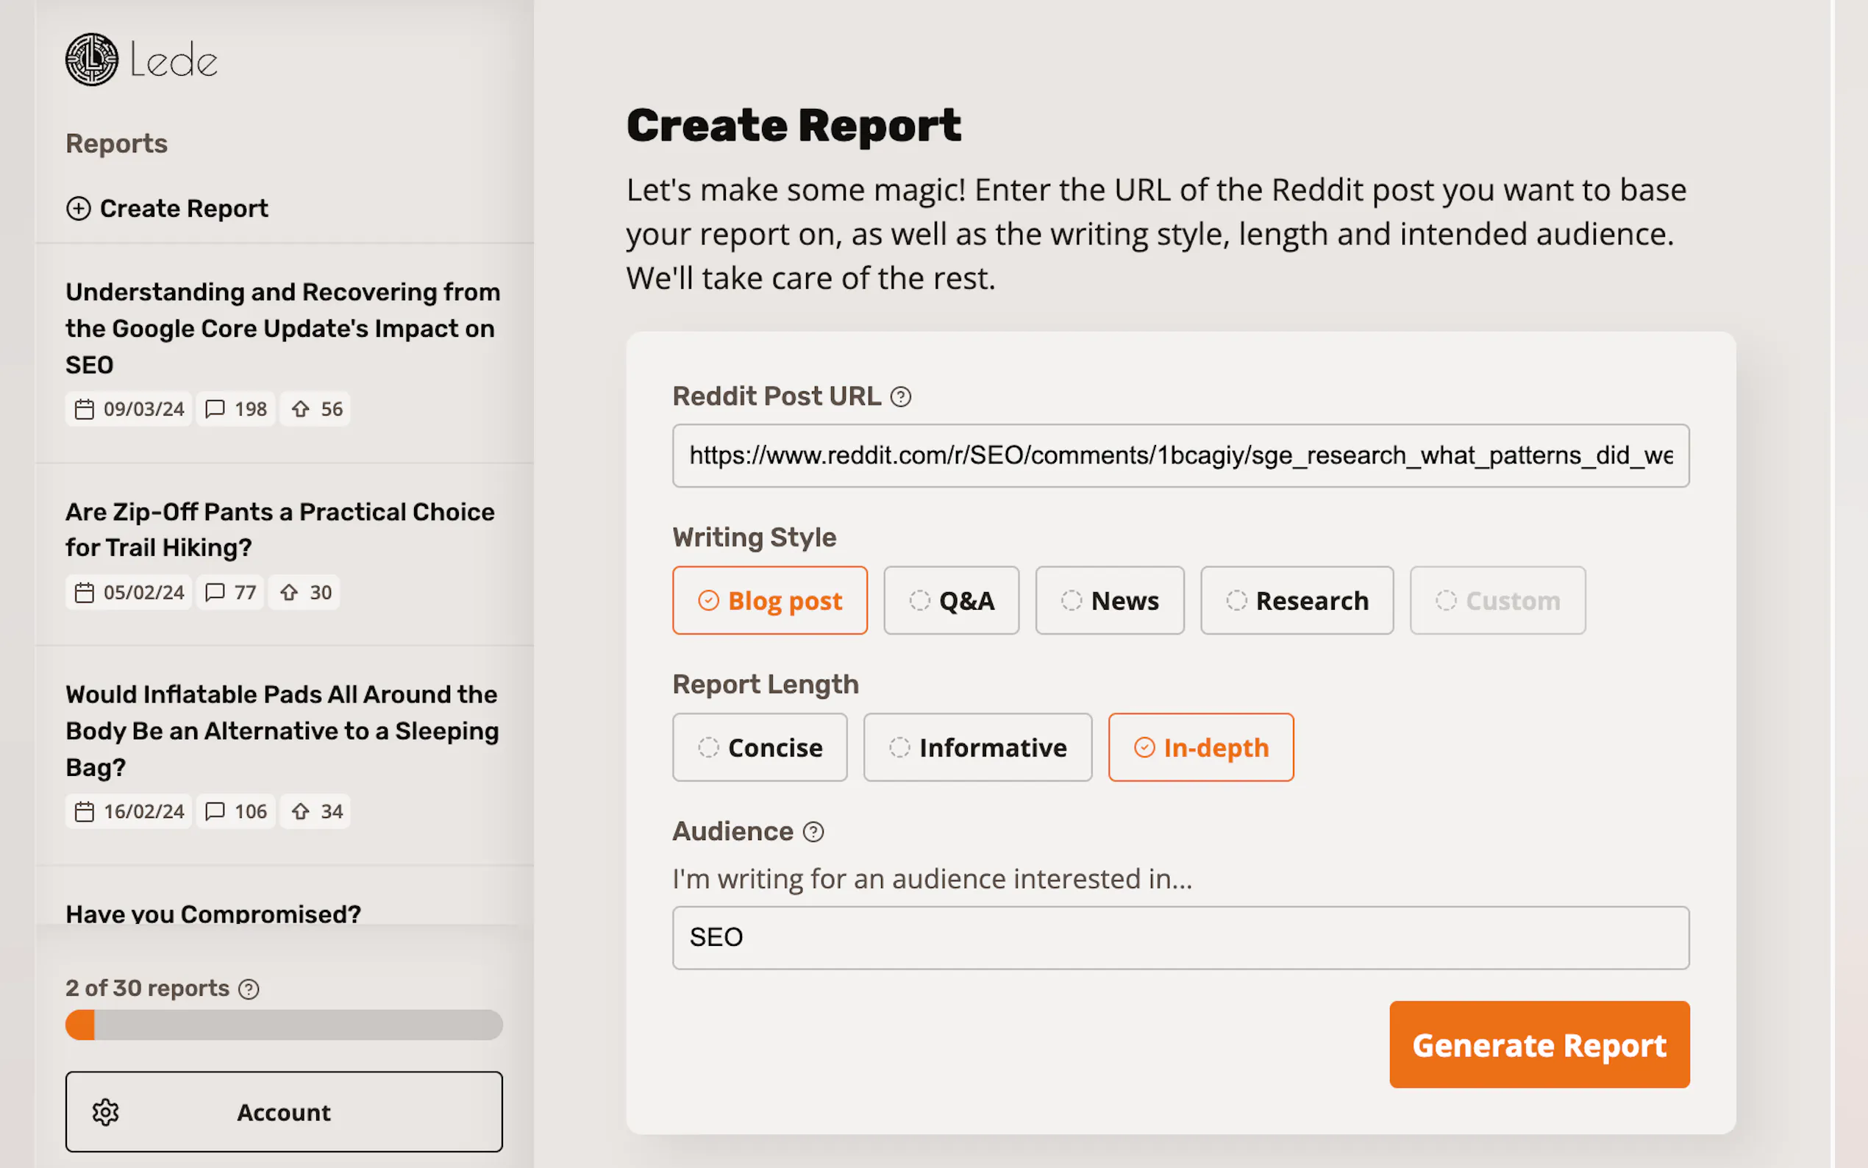Screen dimensions: 1868x1168
Task: Set report length to Concise
Action: pos(759,748)
